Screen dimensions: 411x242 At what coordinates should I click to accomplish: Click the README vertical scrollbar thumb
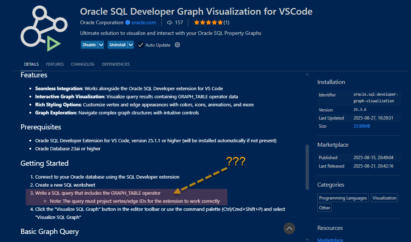click(x=307, y=167)
